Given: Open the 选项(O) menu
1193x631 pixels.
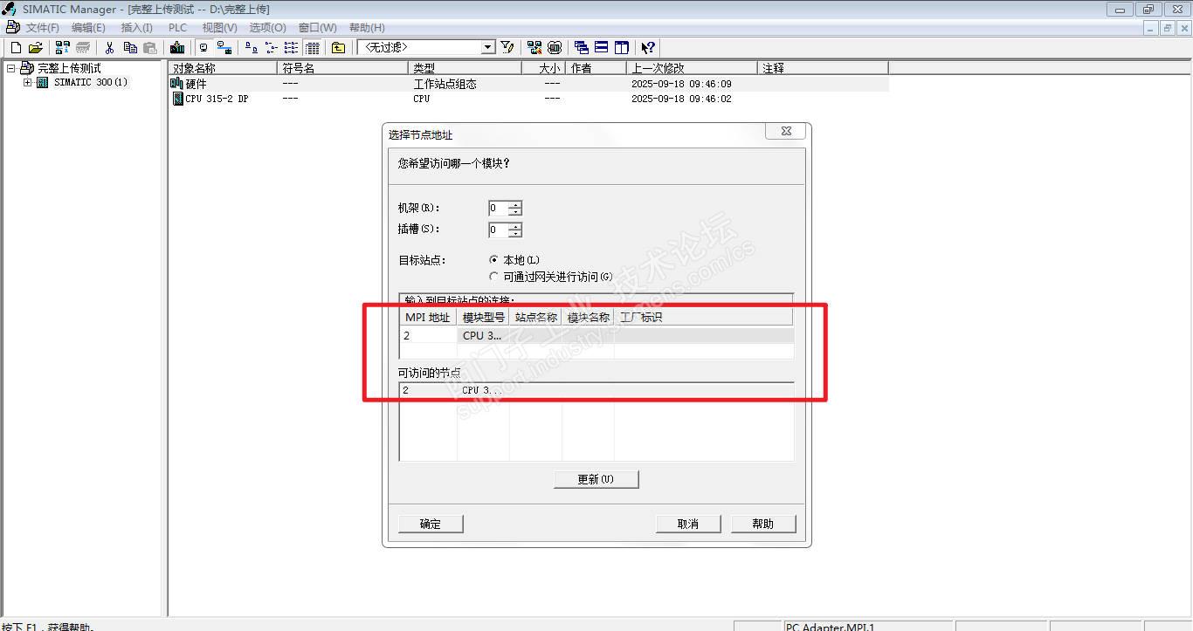Looking at the screenshot, I should (x=267, y=28).
